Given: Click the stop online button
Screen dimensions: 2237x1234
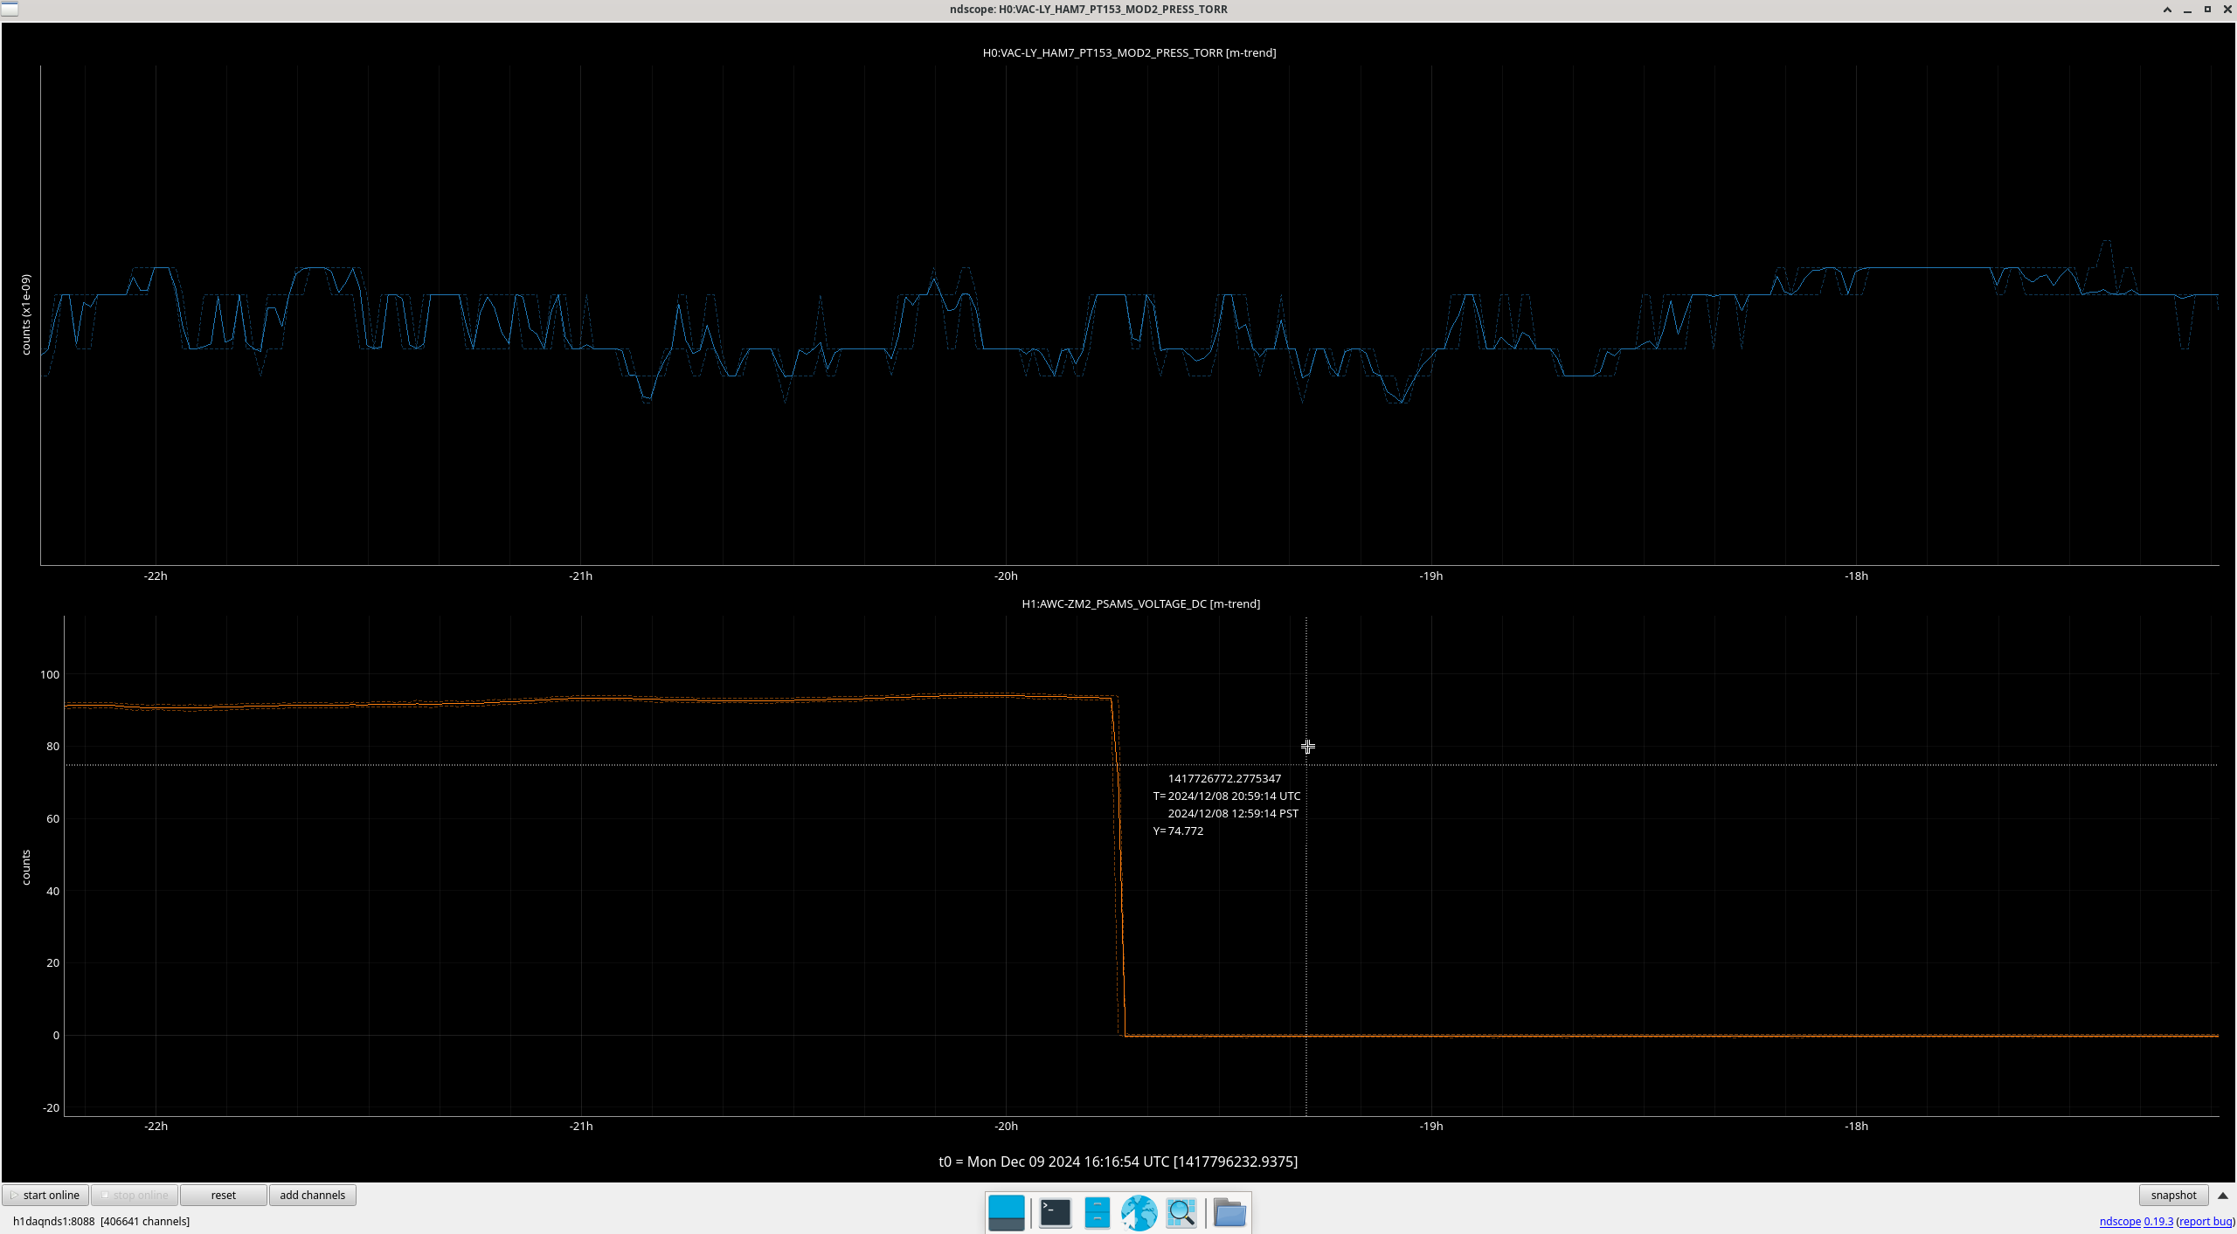Looking at the screenshot, I should 135,1195.
